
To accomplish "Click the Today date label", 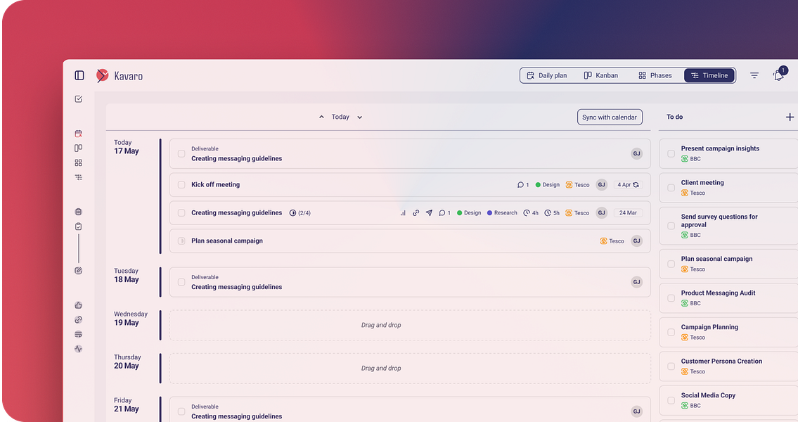I will [340, 117].
